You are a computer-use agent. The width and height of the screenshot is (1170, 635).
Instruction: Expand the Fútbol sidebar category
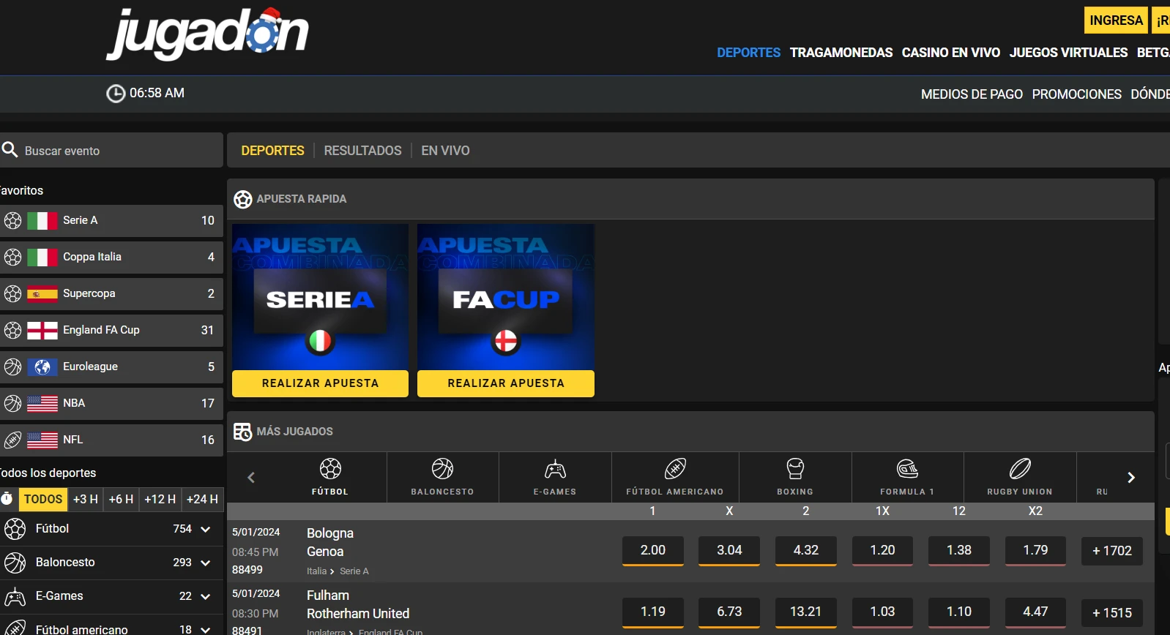point(206,530)
